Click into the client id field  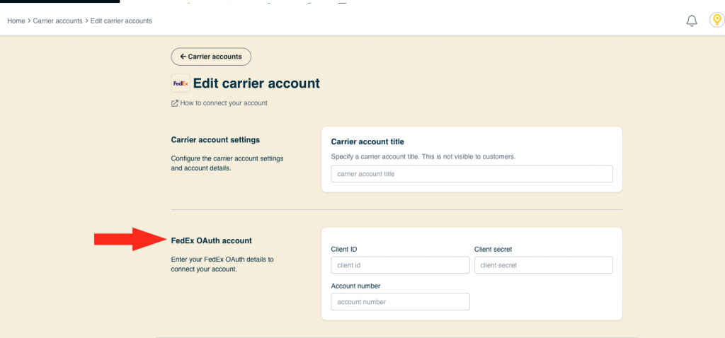pyautogui.click(x=400, y=265)
